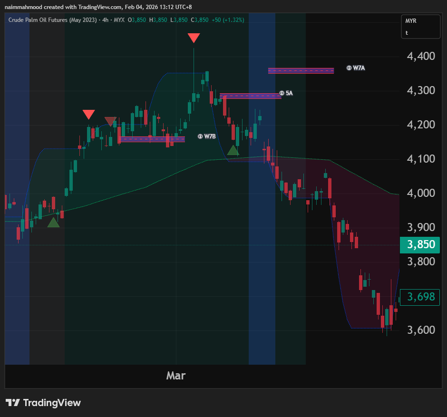447x417 pixels.
Task: Select the outlined 3,698 price label
Action: [x=420, y=297]
